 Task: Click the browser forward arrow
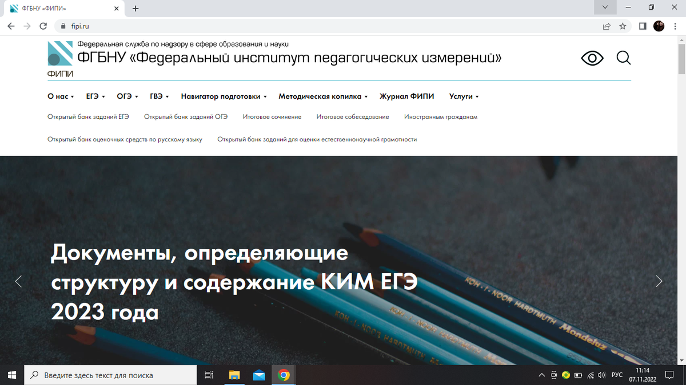[x=27, y=26]
